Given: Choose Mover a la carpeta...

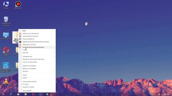Looking at the screenshot, I should pyautogui.click(x=37, y=69).
